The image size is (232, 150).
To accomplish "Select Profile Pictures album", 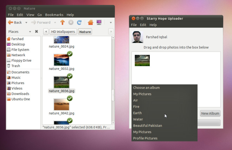I will [165, 138].
